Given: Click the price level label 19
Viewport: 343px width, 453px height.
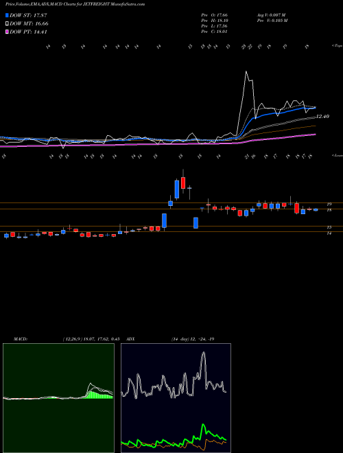Looking at the screenshot, I should tap(329, 205).
